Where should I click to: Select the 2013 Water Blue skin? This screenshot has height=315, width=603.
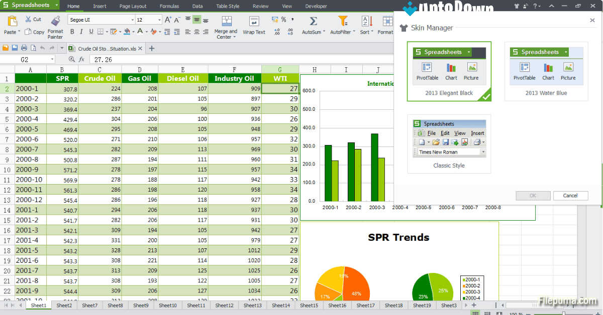click(546, 92)
